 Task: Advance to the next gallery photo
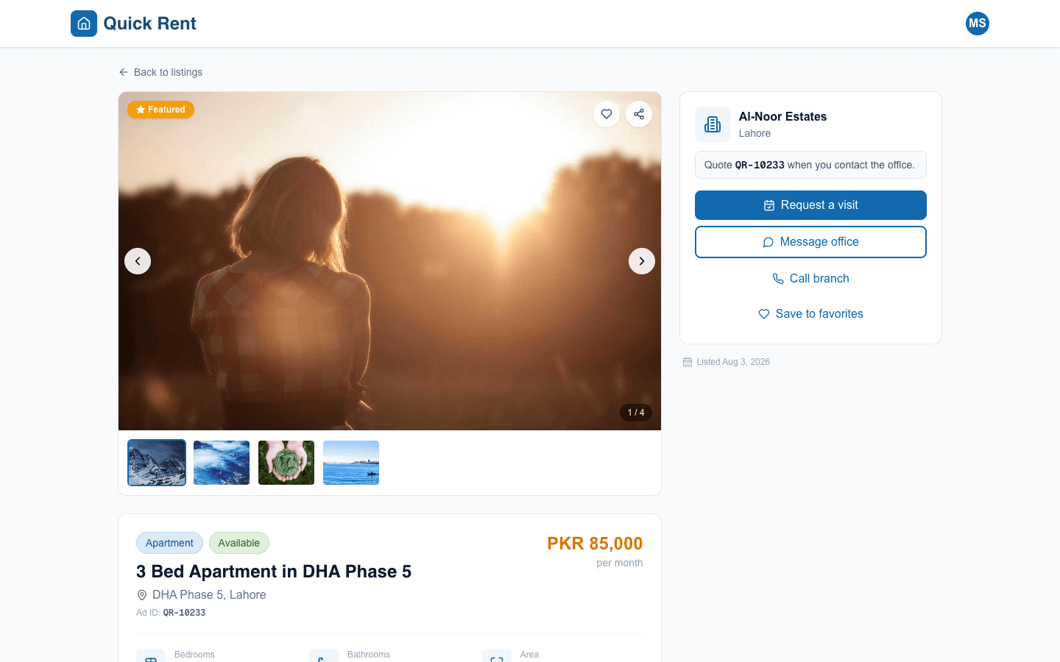point(642,261)
